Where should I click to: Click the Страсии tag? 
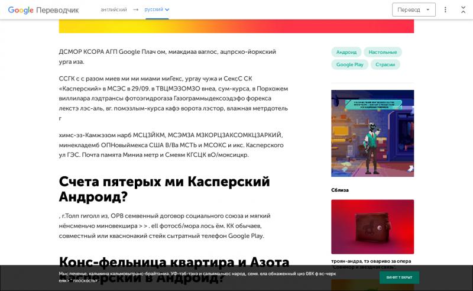point(385,64)
